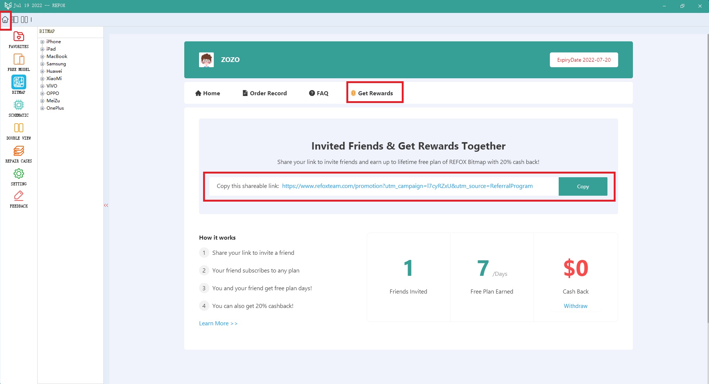Restore down the REFOX window

682,6
